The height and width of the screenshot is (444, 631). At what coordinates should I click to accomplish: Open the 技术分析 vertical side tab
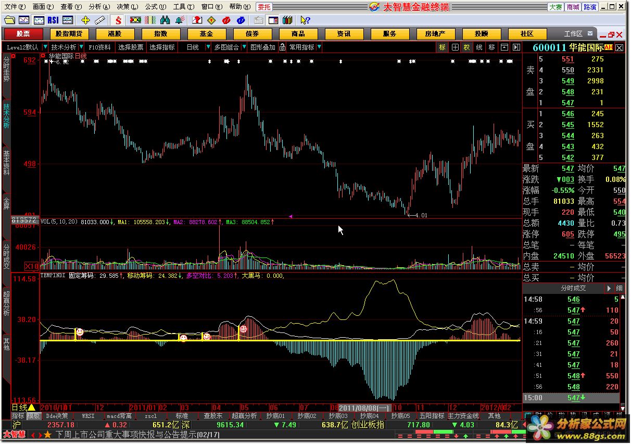coord(6,116)
